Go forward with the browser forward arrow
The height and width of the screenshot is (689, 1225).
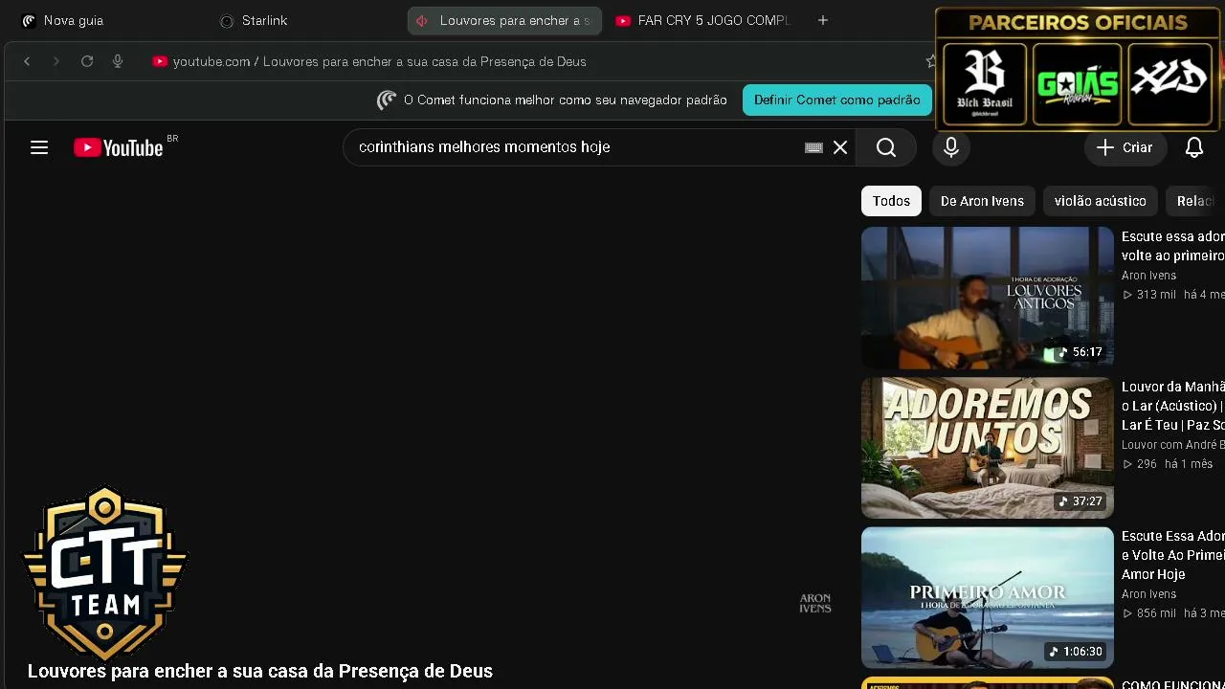(56, 61)
